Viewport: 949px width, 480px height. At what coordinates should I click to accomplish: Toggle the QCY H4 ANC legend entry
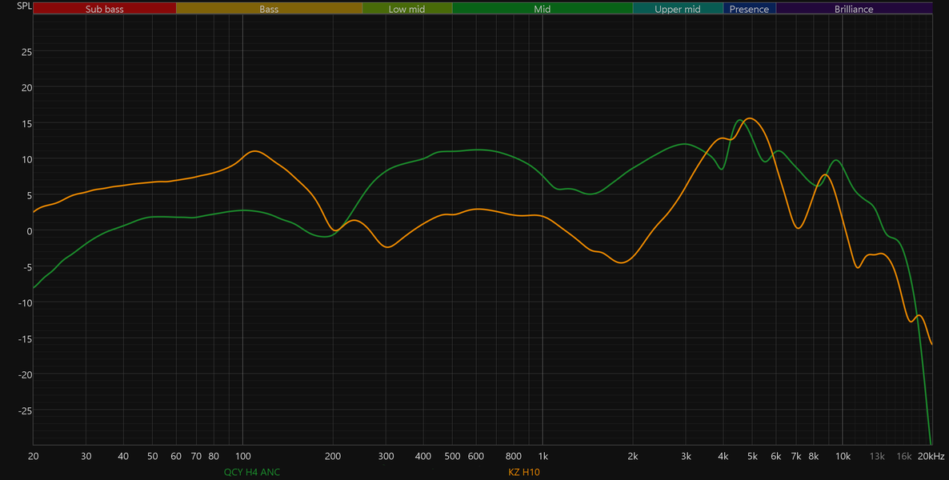[252, 472]
